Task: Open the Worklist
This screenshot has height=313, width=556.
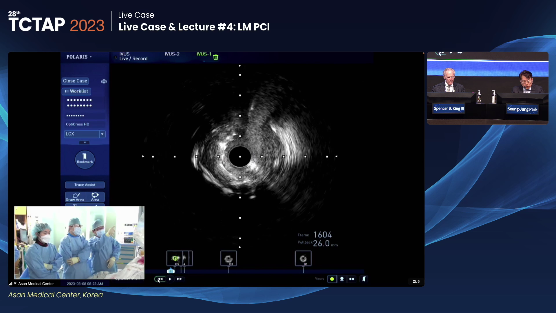Action: (76, 91)
